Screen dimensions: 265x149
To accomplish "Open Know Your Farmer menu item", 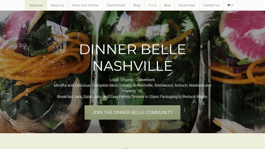I will click(85, 5).
